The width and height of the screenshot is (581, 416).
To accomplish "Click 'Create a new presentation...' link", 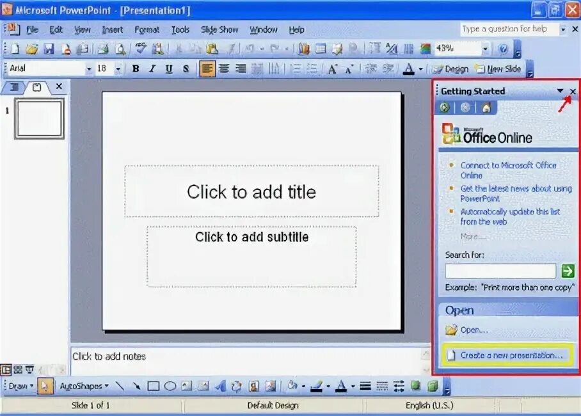I will point(512,355).
